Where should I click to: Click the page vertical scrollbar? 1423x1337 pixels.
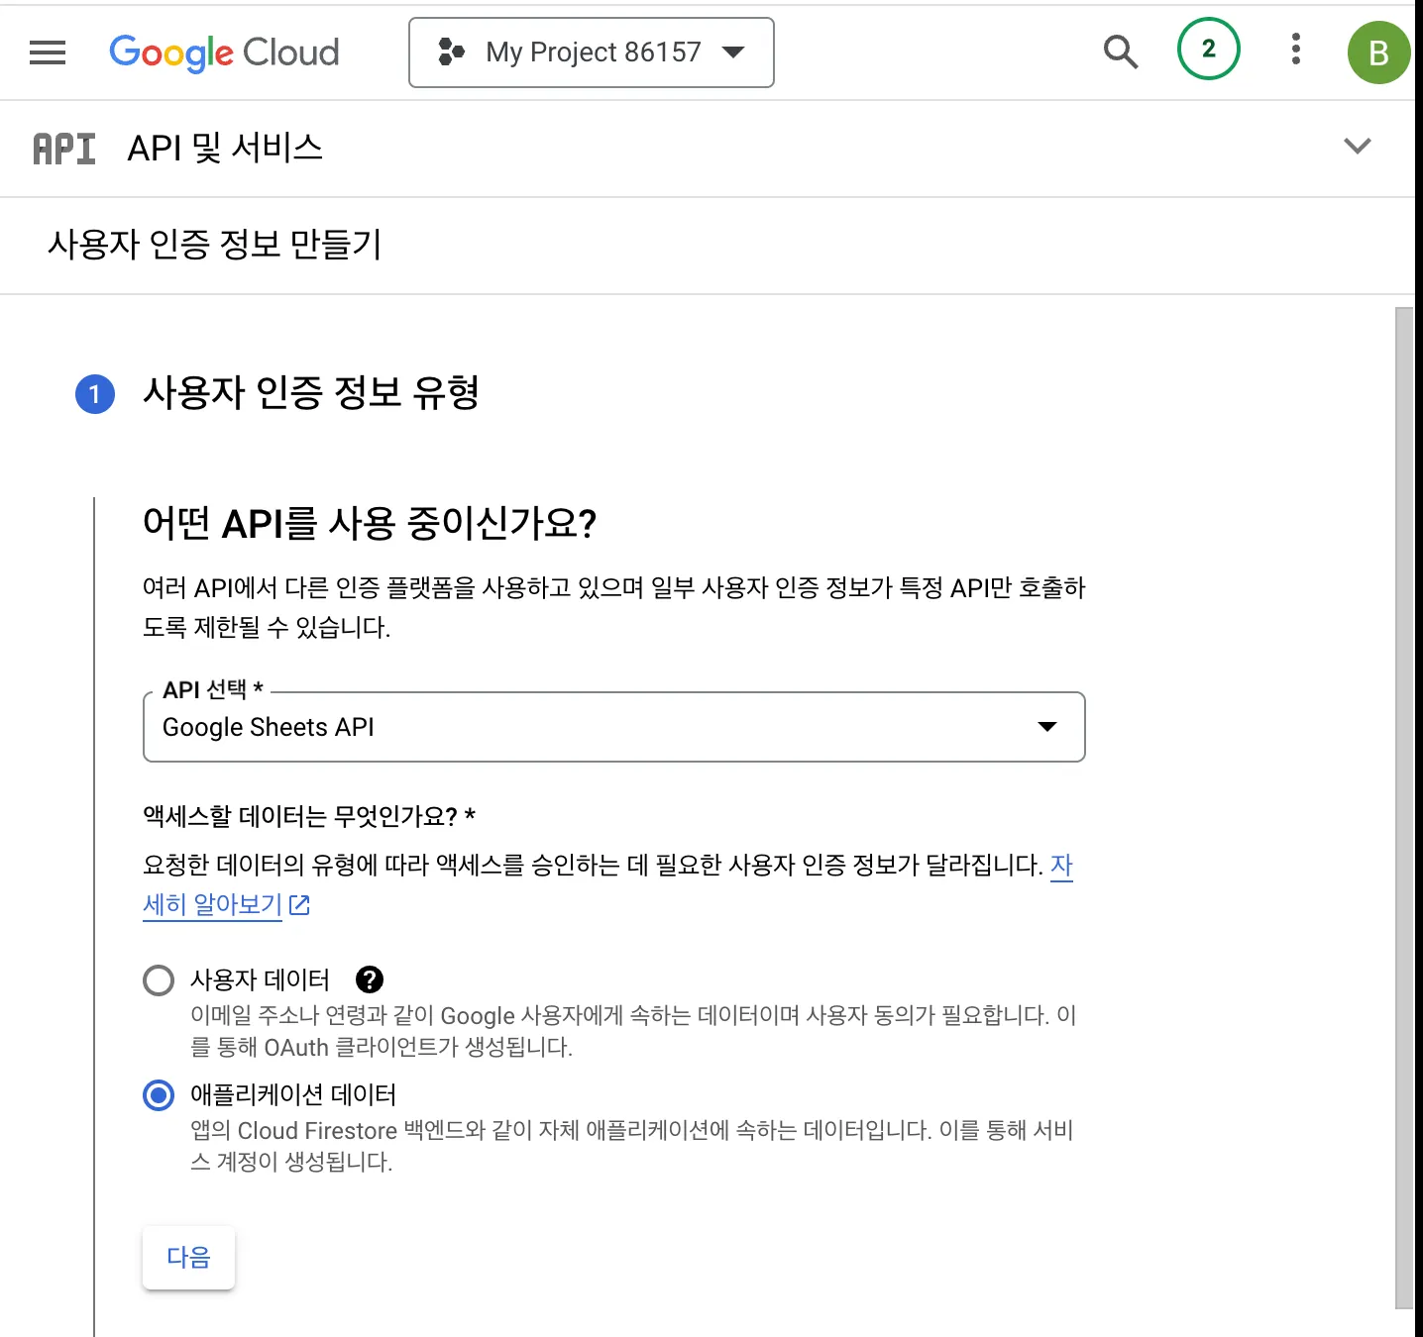click(1404, 808)
